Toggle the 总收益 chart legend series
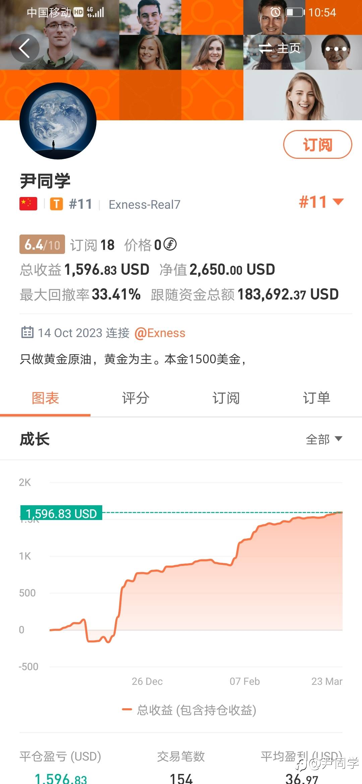This screenshot has width=362, height=784. pyautogui.click(x=189, y=710)
